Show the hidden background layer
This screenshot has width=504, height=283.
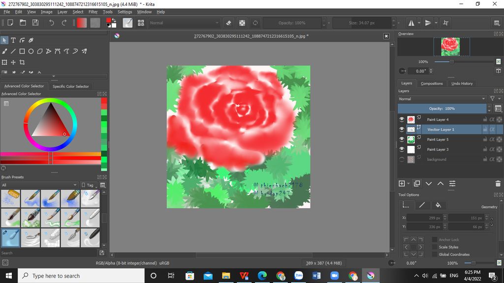402,159
